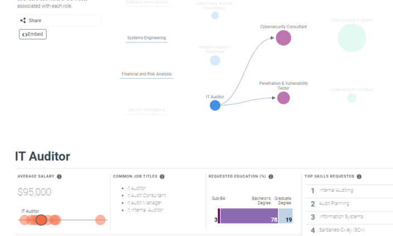
Task: Click the highlighted IT Auditor salary marker
Action: (41, 220)
